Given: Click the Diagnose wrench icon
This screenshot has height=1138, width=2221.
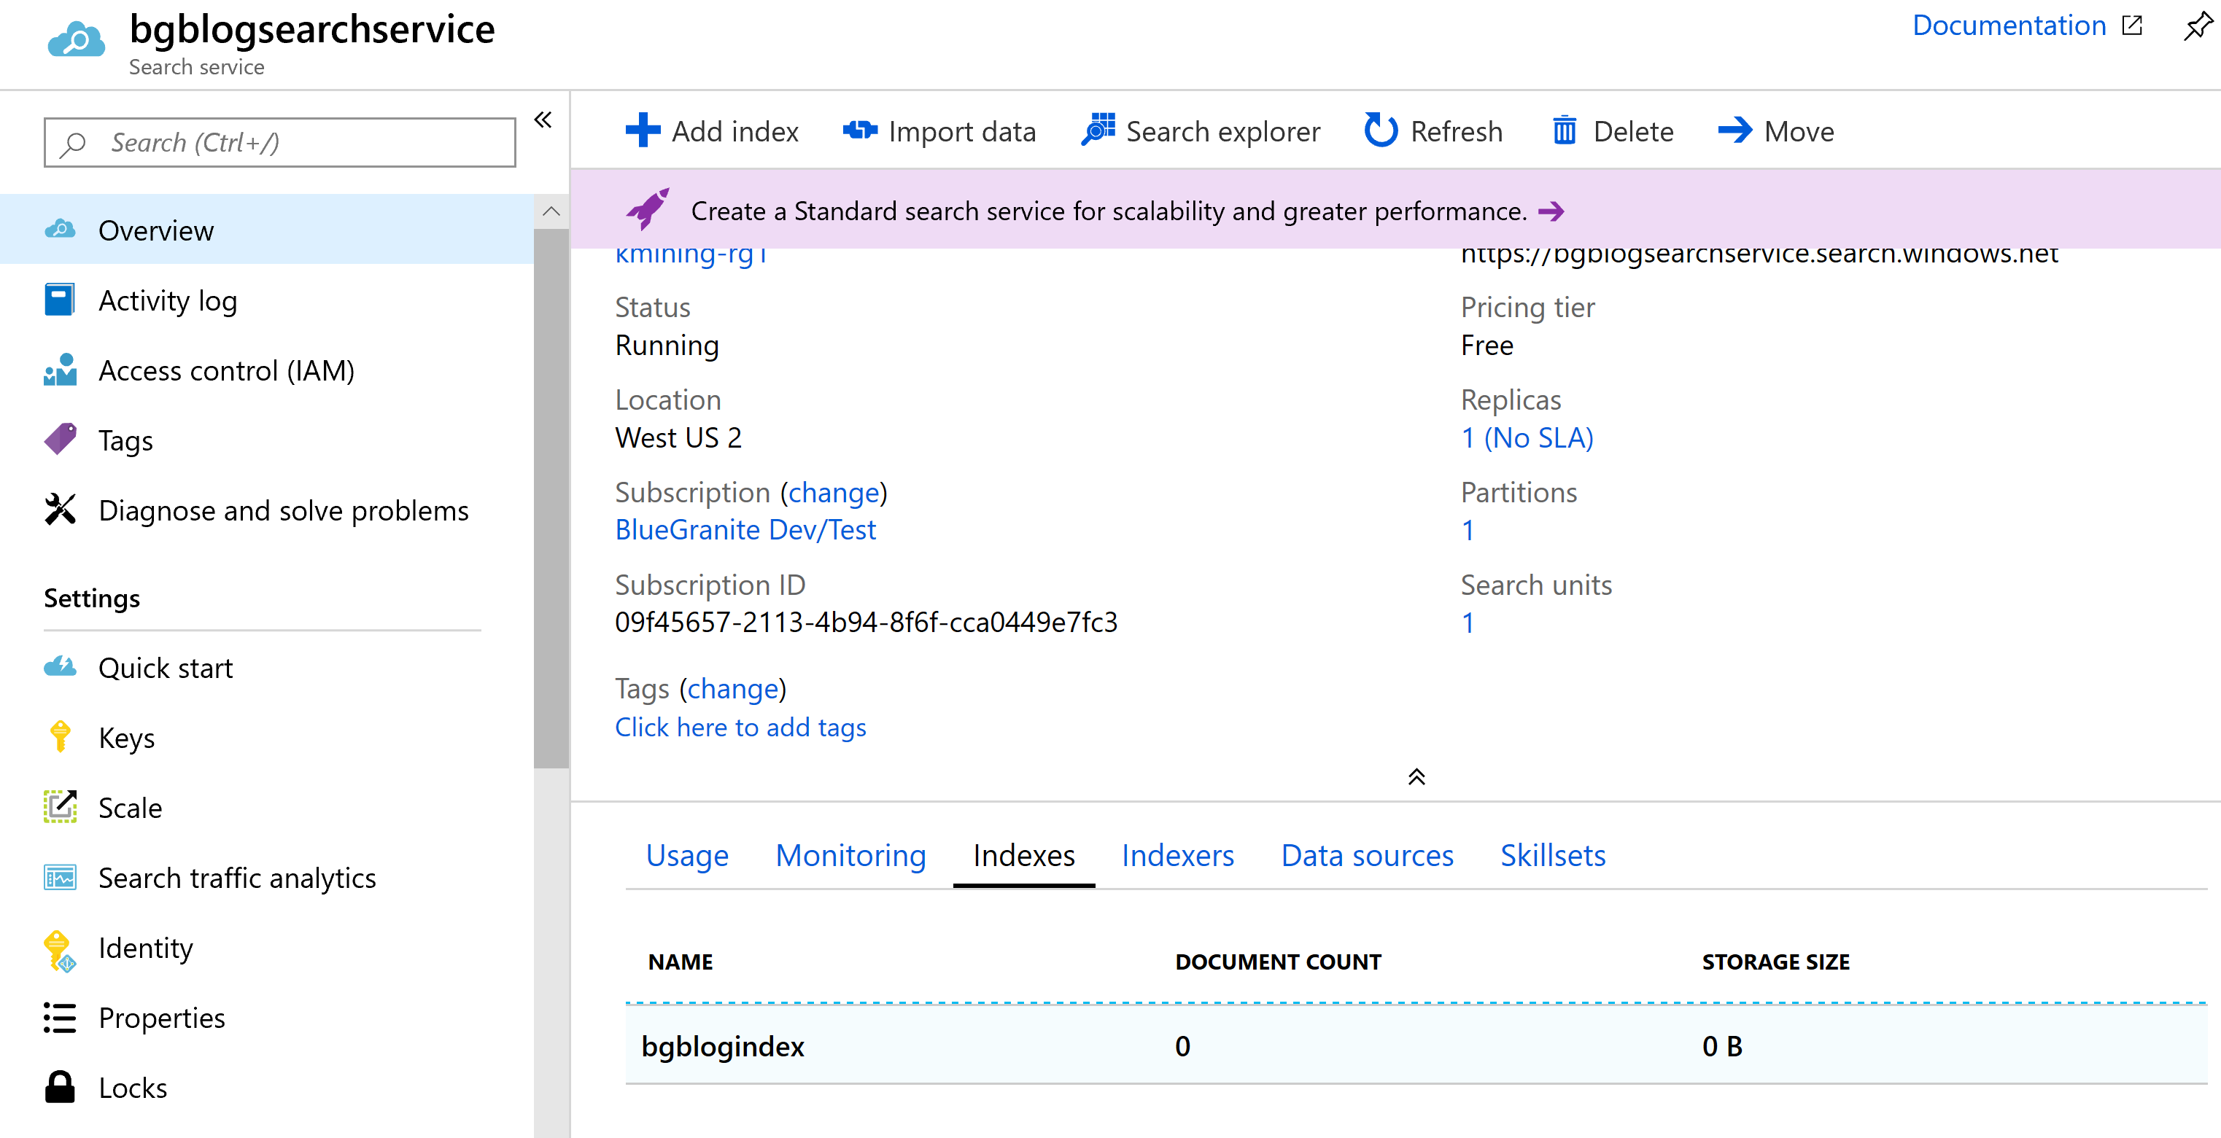Looking at the screenshot, I should tap(60, 509).
